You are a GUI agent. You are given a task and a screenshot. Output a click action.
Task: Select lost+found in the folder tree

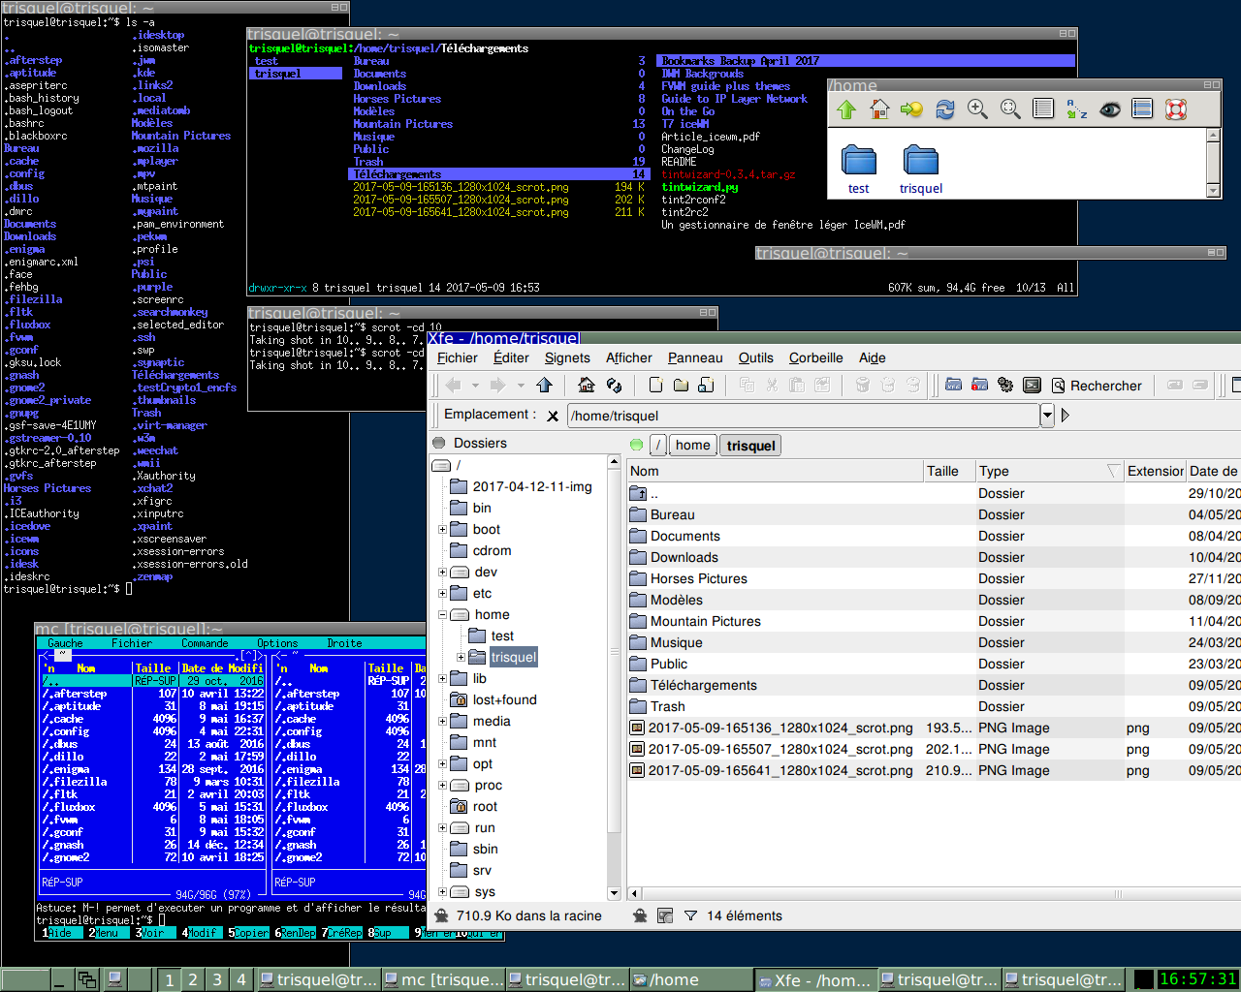(504, 700)
